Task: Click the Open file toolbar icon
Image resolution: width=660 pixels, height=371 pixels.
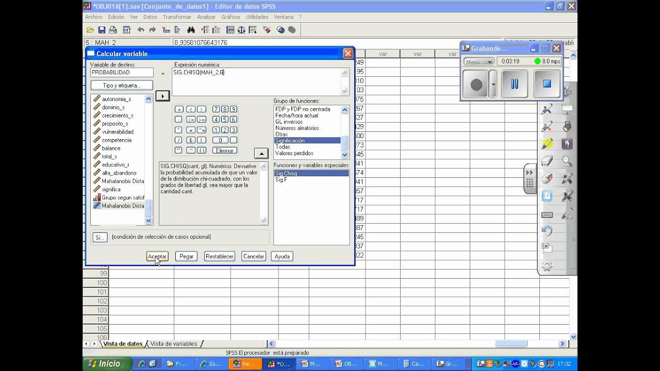Action: [x=91, y=30]
